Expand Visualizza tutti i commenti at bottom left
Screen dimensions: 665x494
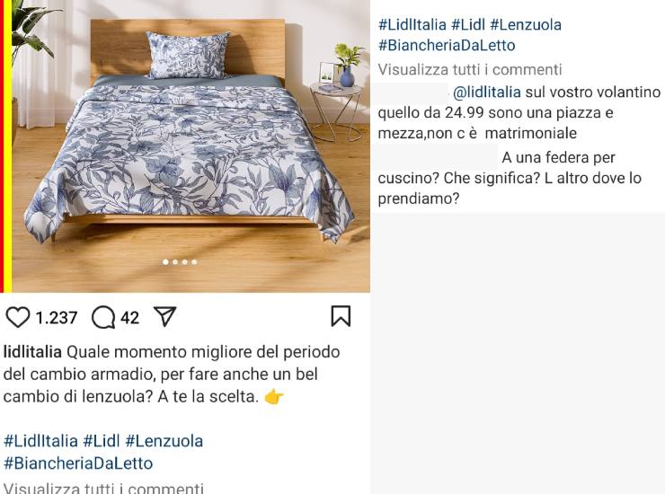pyautogui.click(x=103, y=488)
